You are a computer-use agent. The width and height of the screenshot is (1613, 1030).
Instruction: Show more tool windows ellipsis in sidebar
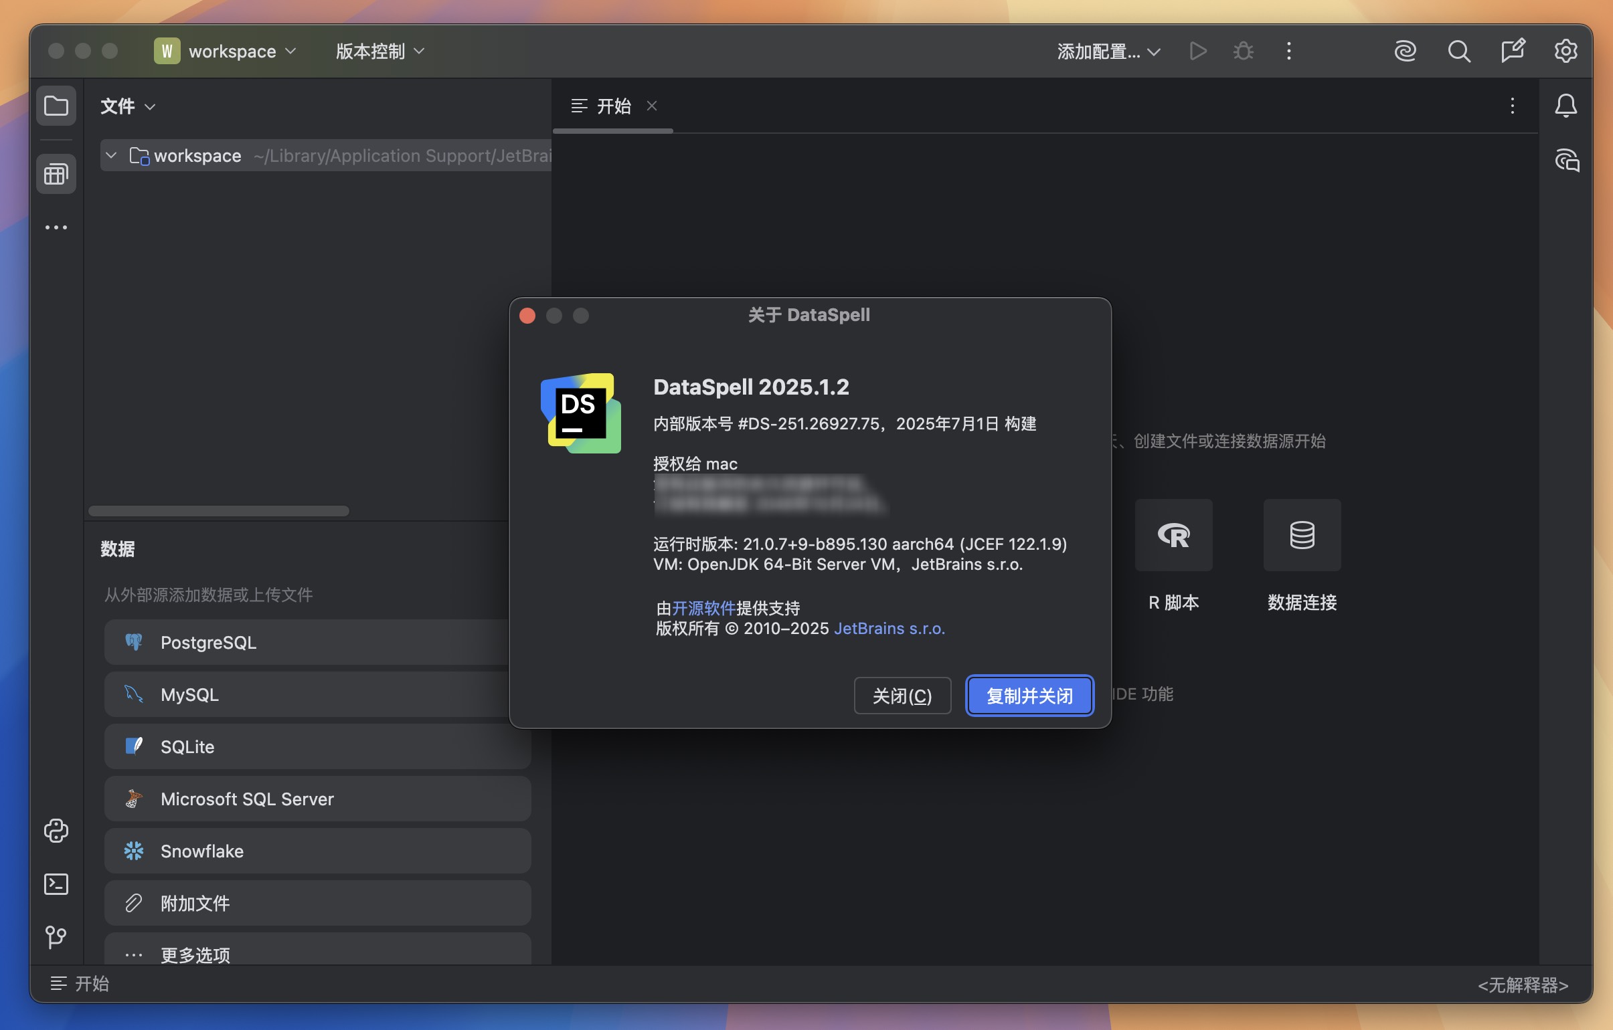[x=56, y=227]
